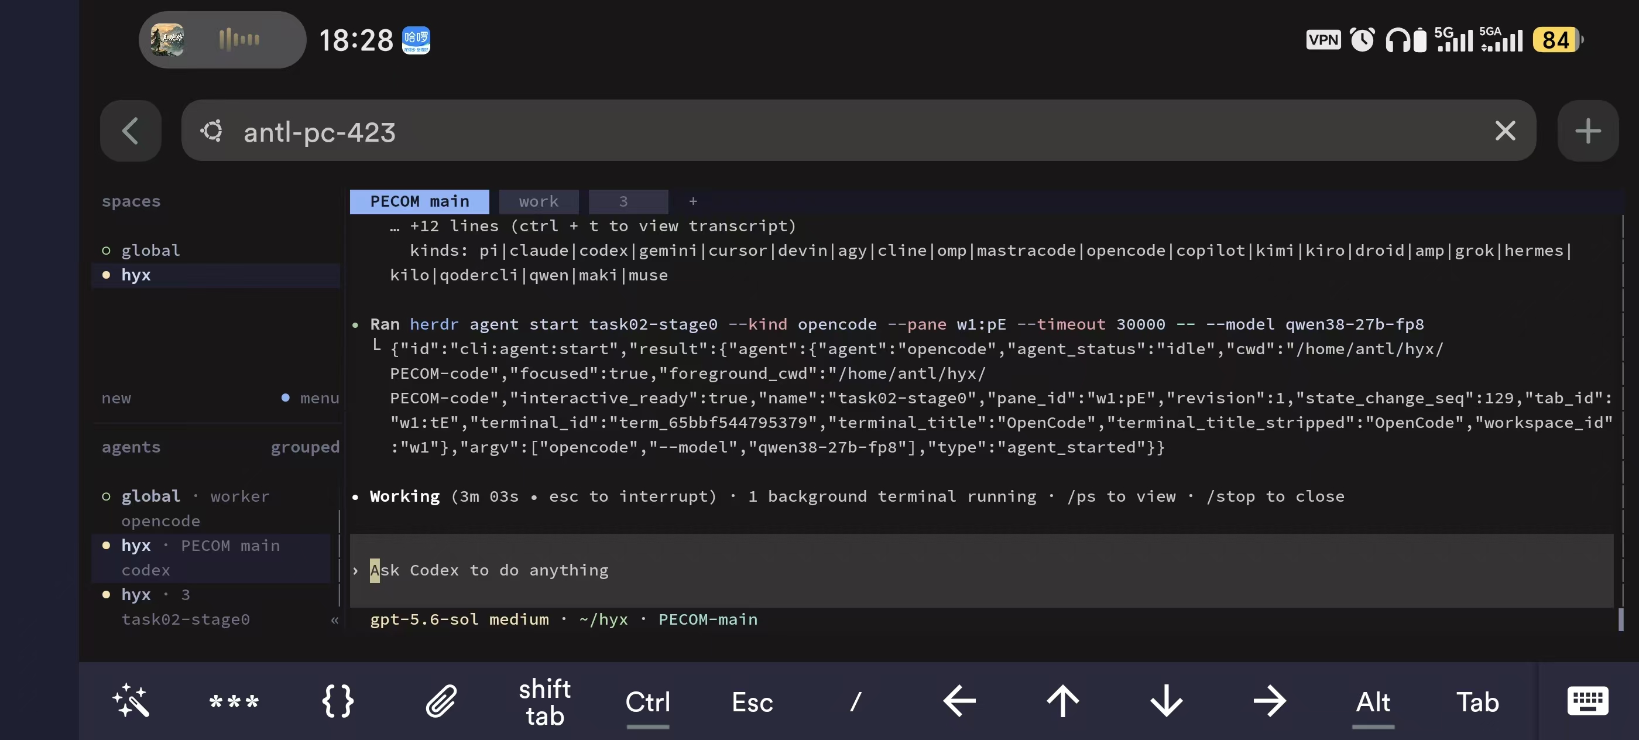Tap the right arrow key
1639x740 pixels.
pos(1270,701)
